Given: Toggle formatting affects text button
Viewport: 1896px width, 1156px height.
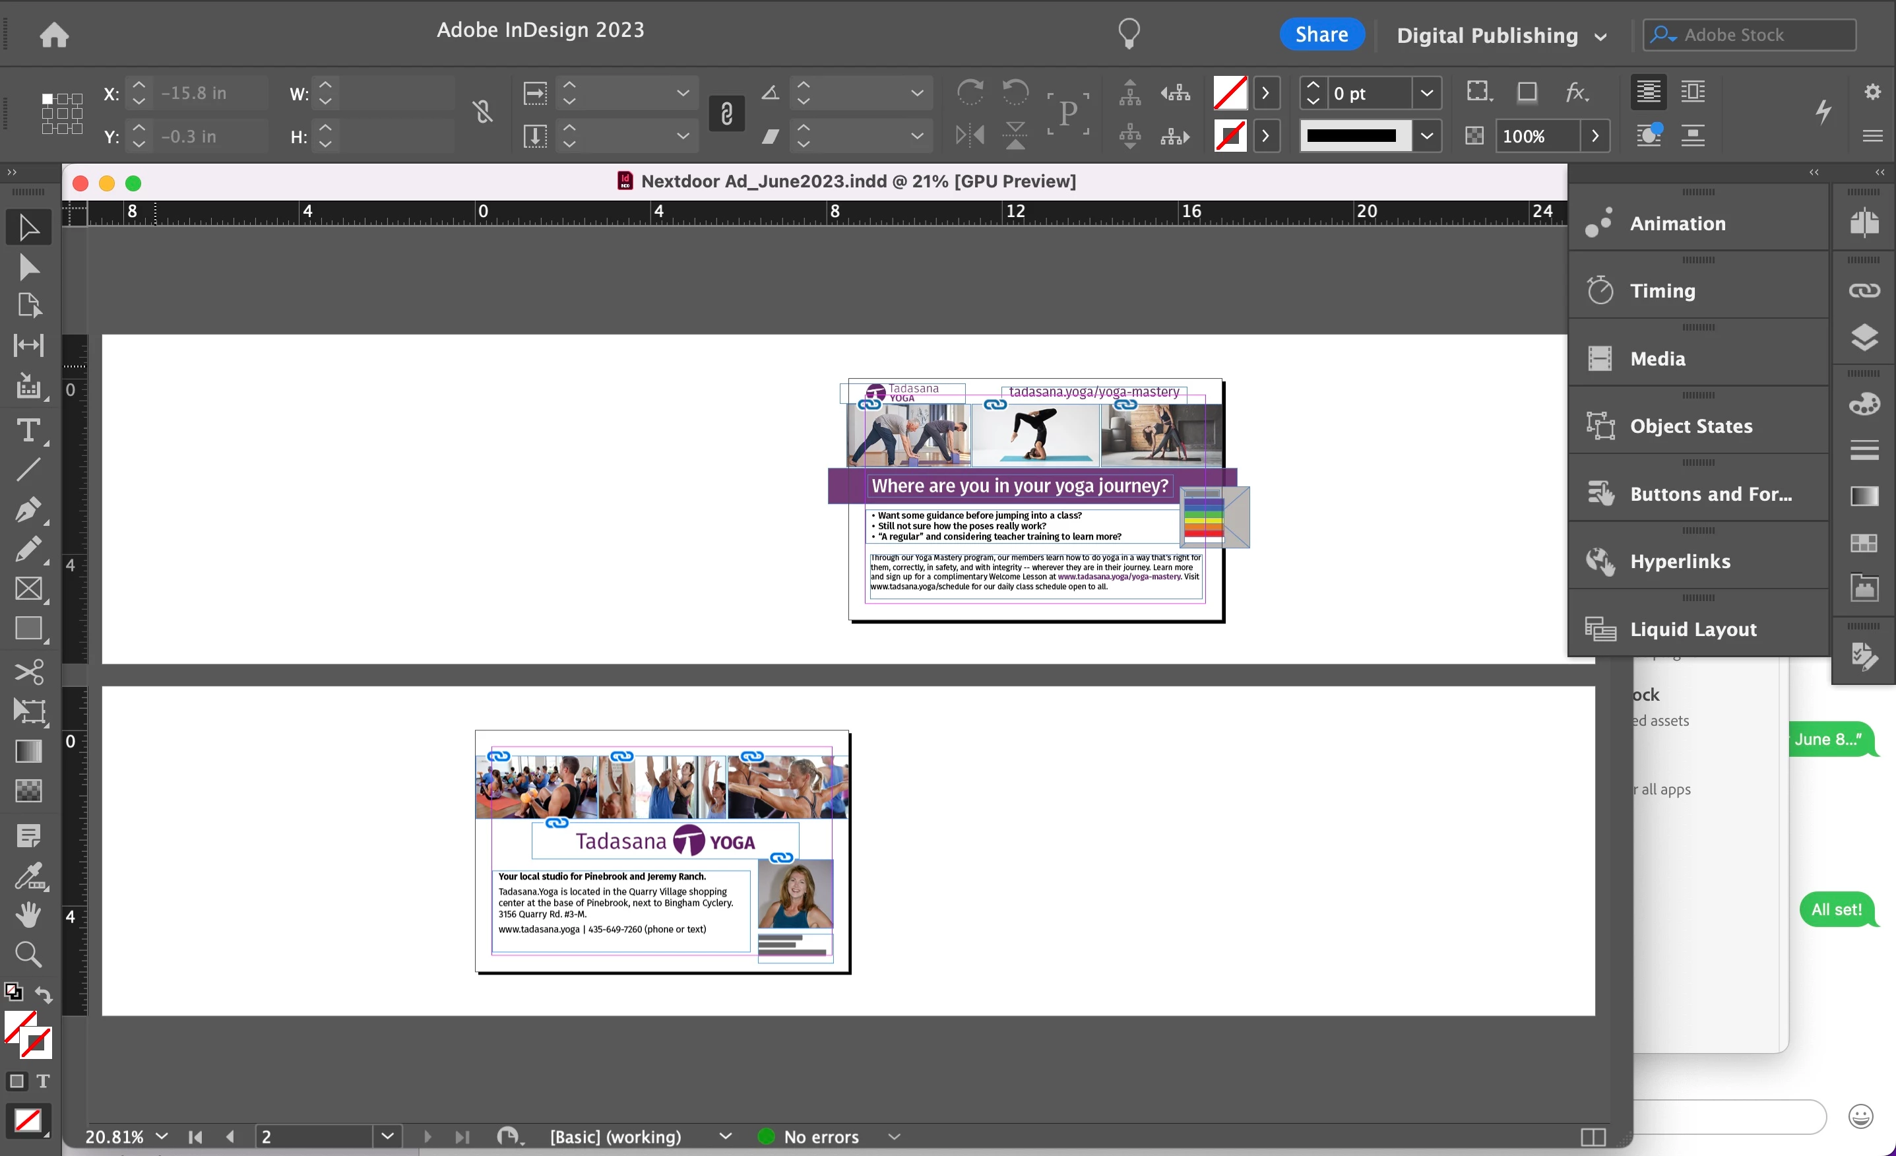Looking at the screenshot, I should 43,1081.
